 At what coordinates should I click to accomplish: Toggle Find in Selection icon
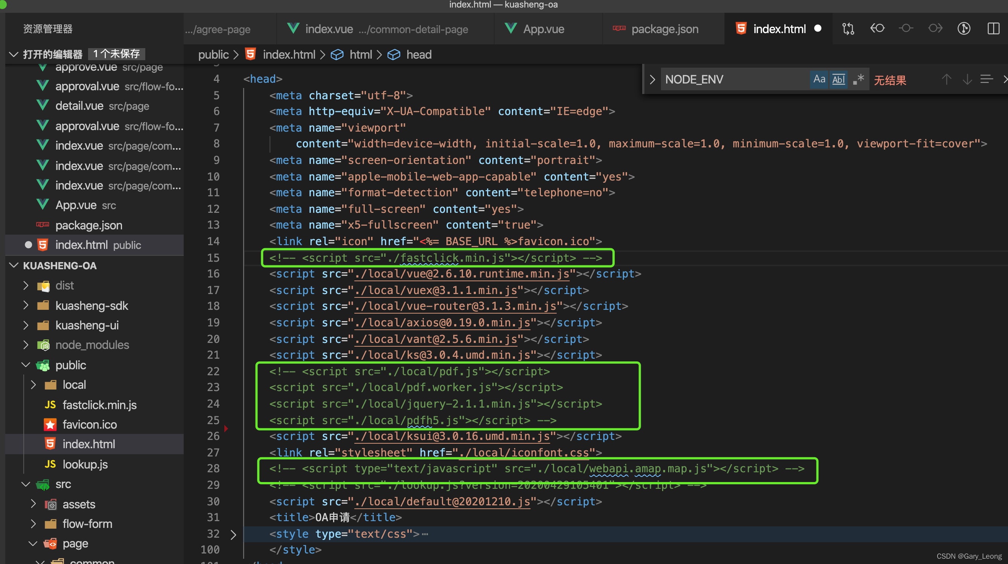tap(987, 79)
